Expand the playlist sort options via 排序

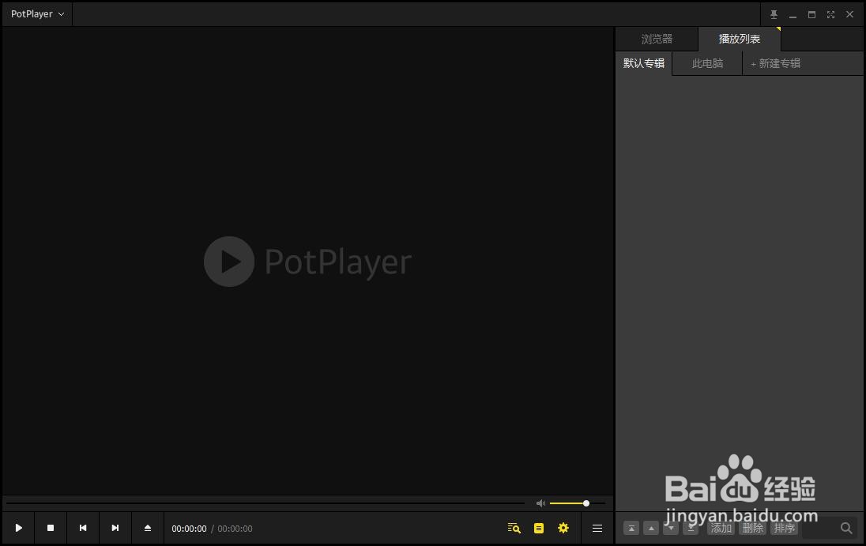784,528
